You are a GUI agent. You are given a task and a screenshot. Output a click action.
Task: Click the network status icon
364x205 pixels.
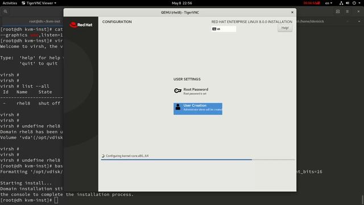coord(341,3)
